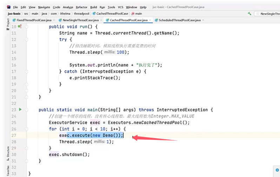The height and width of the screenshot is (177, 280).
Task: Toggle fold end marker at line 21
Action: [27, 97]
